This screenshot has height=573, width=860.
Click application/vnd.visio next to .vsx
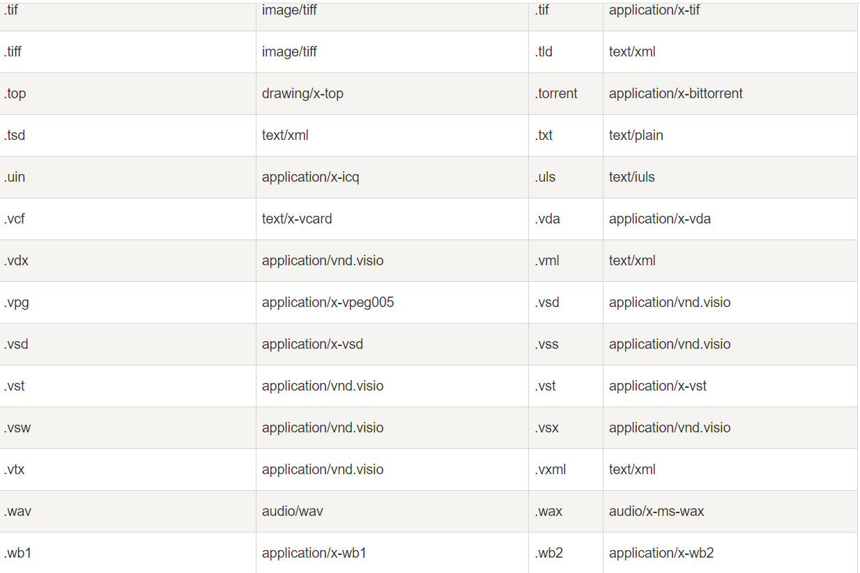(730, 427)
